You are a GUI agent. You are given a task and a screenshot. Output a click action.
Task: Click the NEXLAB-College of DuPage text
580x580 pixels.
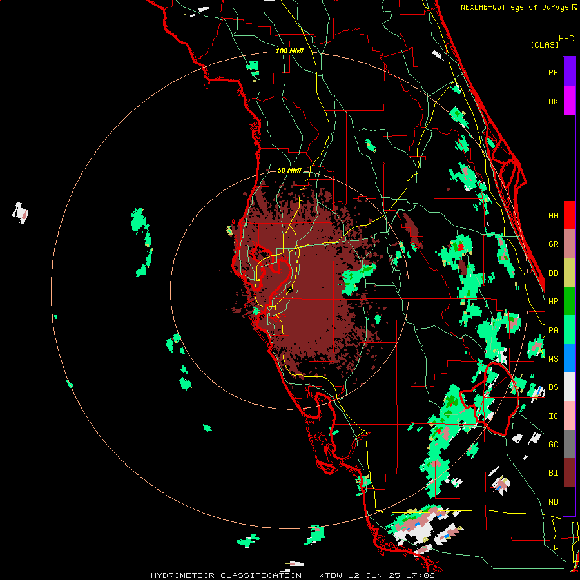point(514,7)
